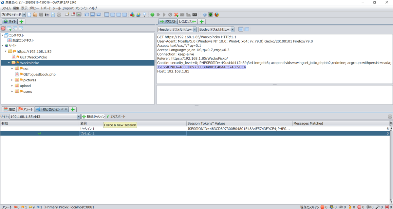This screenshot has height=209, width=393.
Task: Add a new tab beside Response tab
Action: pyautogui.click(x=202, y=22)
